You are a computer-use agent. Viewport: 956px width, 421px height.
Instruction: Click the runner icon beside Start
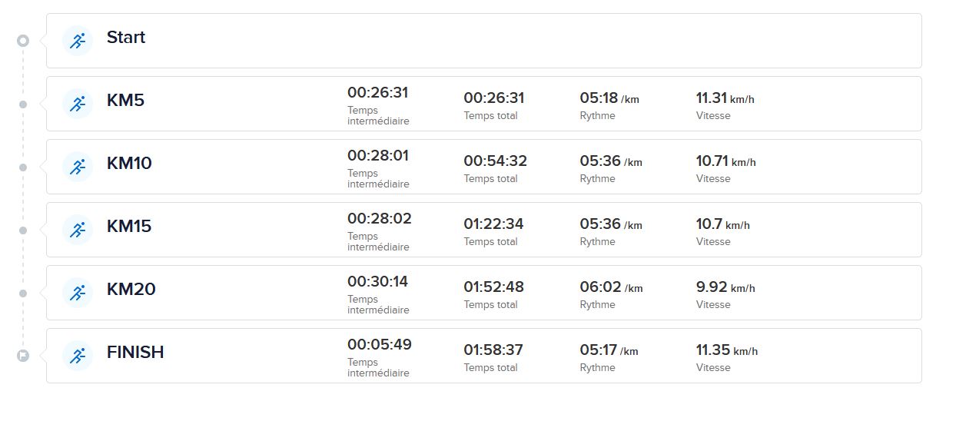pyautogui.click(x=77, y=41)
